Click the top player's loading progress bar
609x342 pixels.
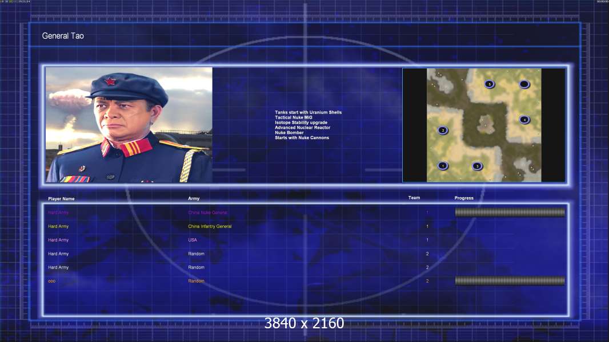point(510,212)
